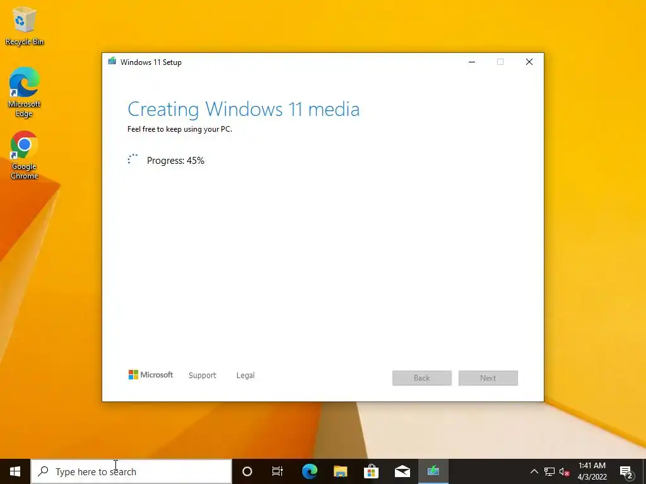646x484 pixels.
Task: Open Task View on the taskbar
Action: tap(278, 471)
